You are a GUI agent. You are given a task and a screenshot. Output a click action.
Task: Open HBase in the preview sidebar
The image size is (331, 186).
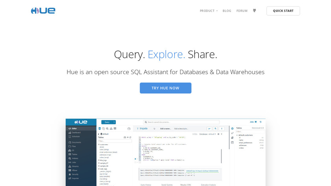click(x=73, y=170)
